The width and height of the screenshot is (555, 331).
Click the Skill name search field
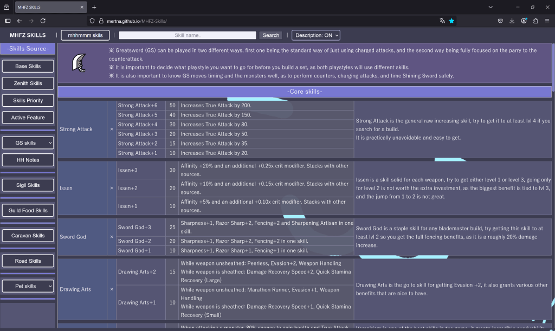(x=187, y=35)
